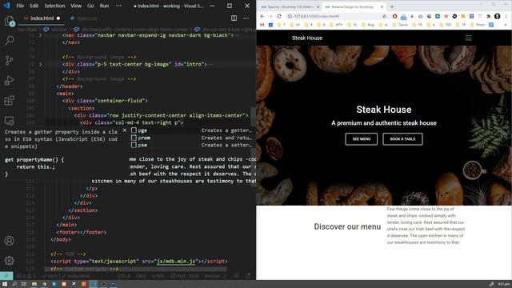Open the Windows Start menu
The height and width of the screenshot is (288, 512).
pyautogui.click(x=5, y=284)
